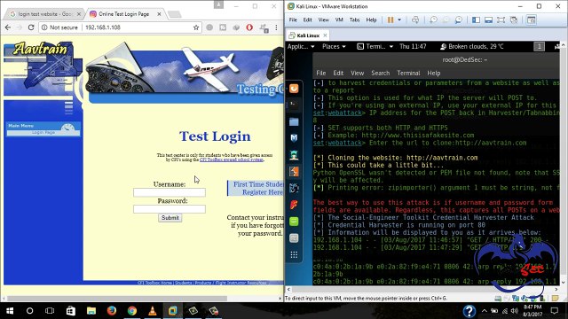The height and width of the screenshot is (319, 568).
Task: Open terminal icon in Kali dock
Action: [294, 105]
